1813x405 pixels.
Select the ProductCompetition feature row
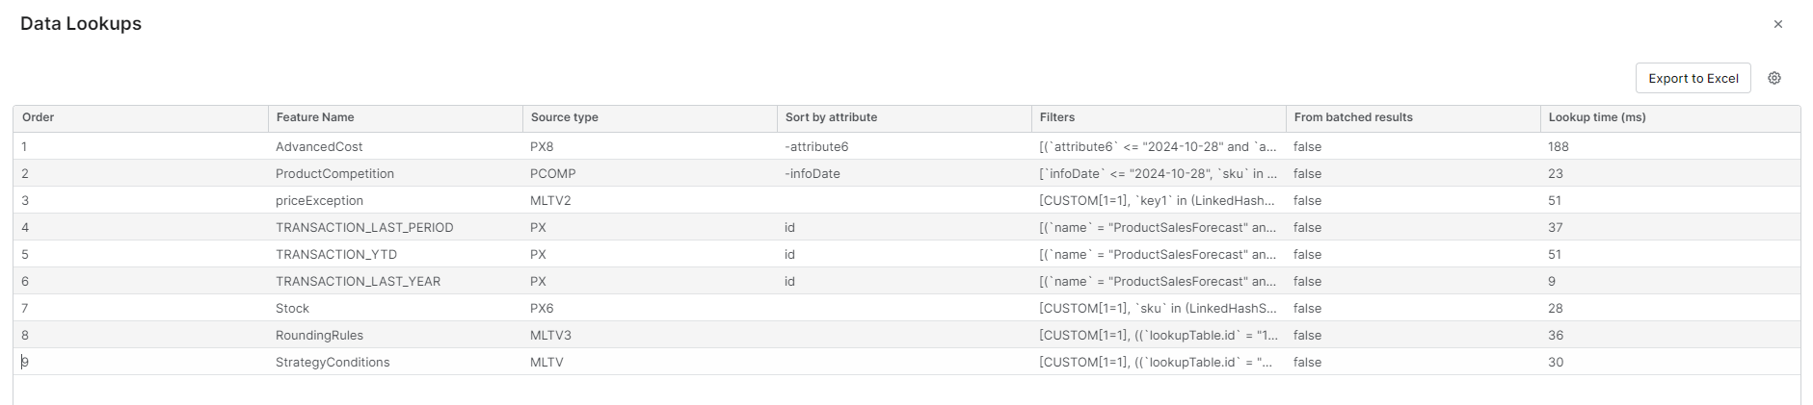[334, 174]
